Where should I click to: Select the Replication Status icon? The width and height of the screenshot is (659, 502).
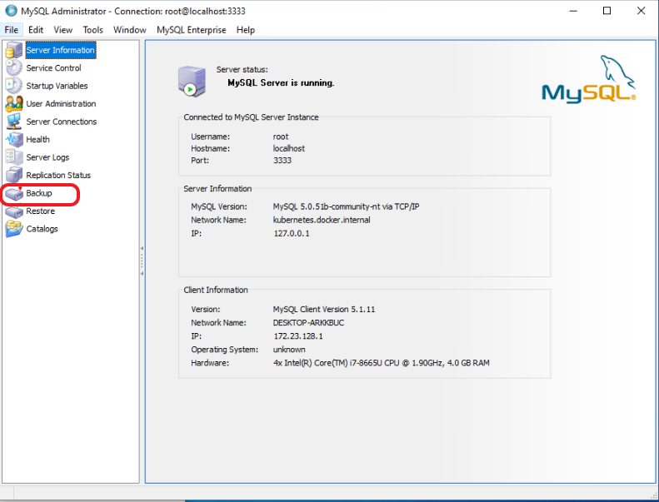pos(14,175)
